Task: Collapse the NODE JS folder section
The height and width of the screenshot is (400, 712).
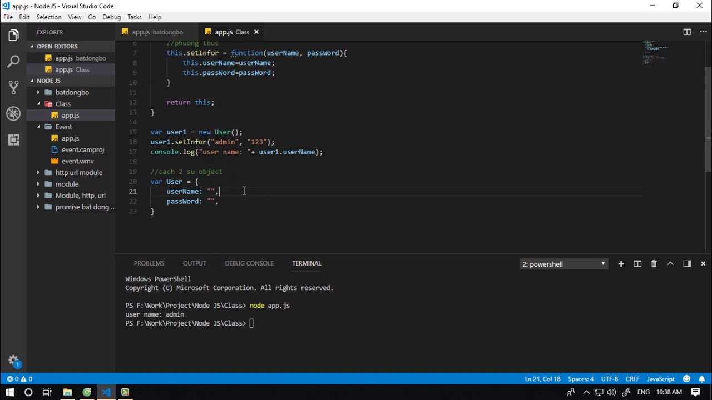Action: (x=71, y=81)
